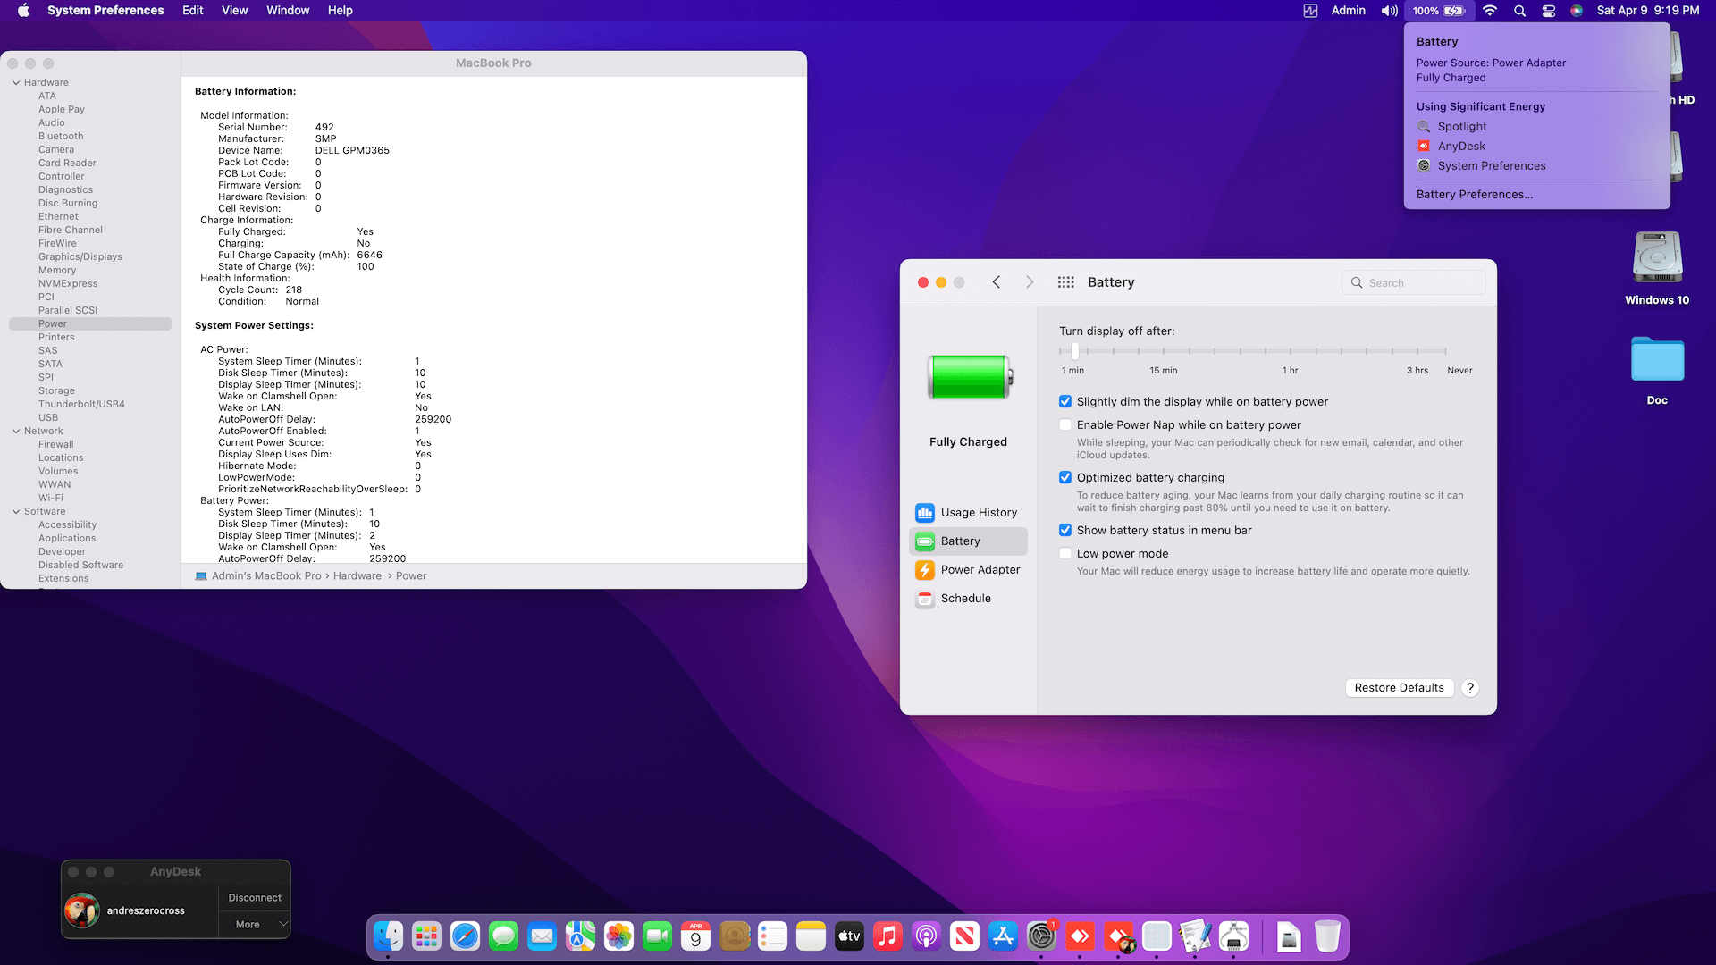Open Control Center in the menu bar

tap(1549, 11)
